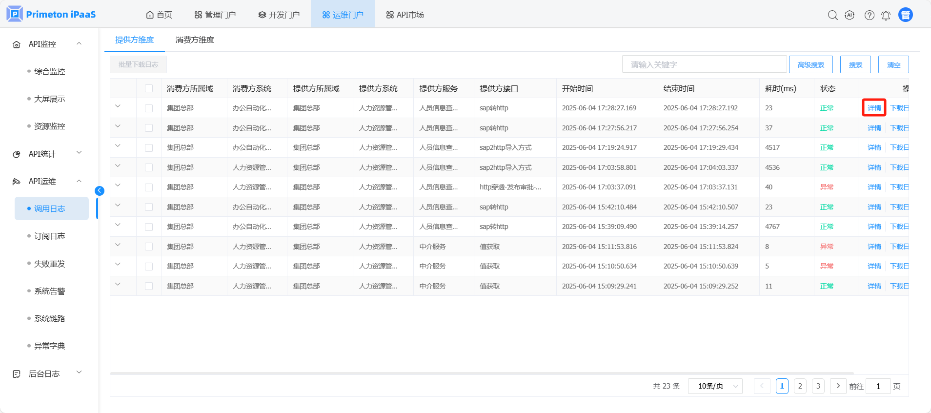Open the 10条/页 page size dropdown
Image resolution: width=931 pixels, height=413 pixels.
[715, 386]
